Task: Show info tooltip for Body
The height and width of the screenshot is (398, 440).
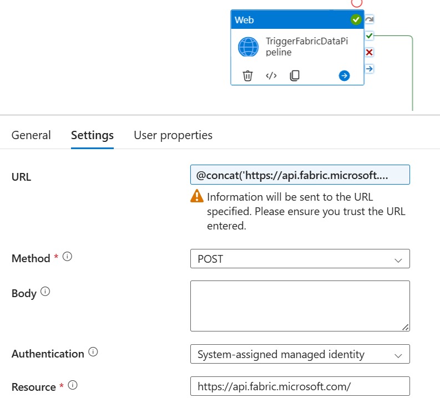Action: pyautogui.click(x=45, y=292)
